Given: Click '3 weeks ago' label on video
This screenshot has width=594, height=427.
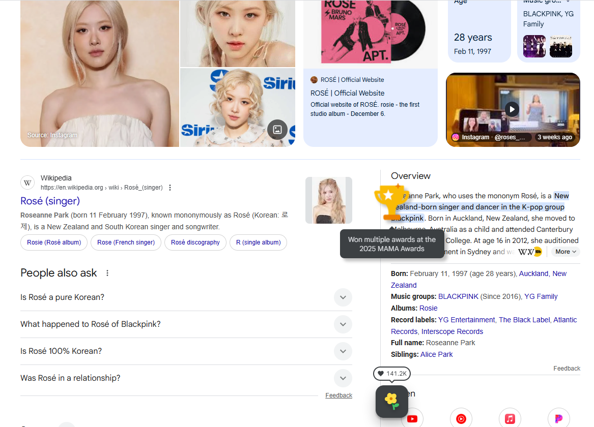Looking at the screenshot, I should click(x=555, y=137).
